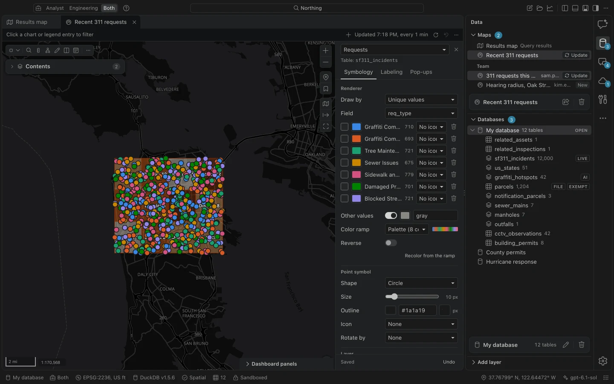The height and width of the screenshot is (384, 614).
Task: Open the Shape Circle dropdown
Action: pyautogui.click(x=421, y=283)
